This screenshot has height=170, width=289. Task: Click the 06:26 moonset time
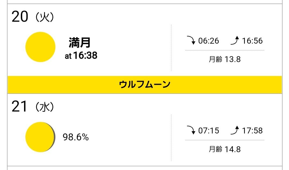click(x=209, y=41)
